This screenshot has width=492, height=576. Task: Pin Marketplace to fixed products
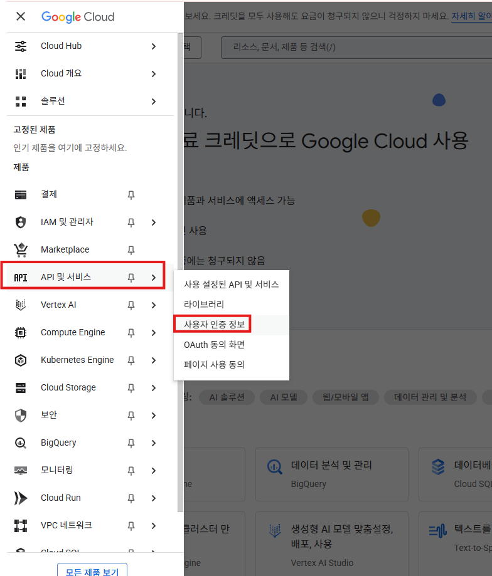pos(131,250)
